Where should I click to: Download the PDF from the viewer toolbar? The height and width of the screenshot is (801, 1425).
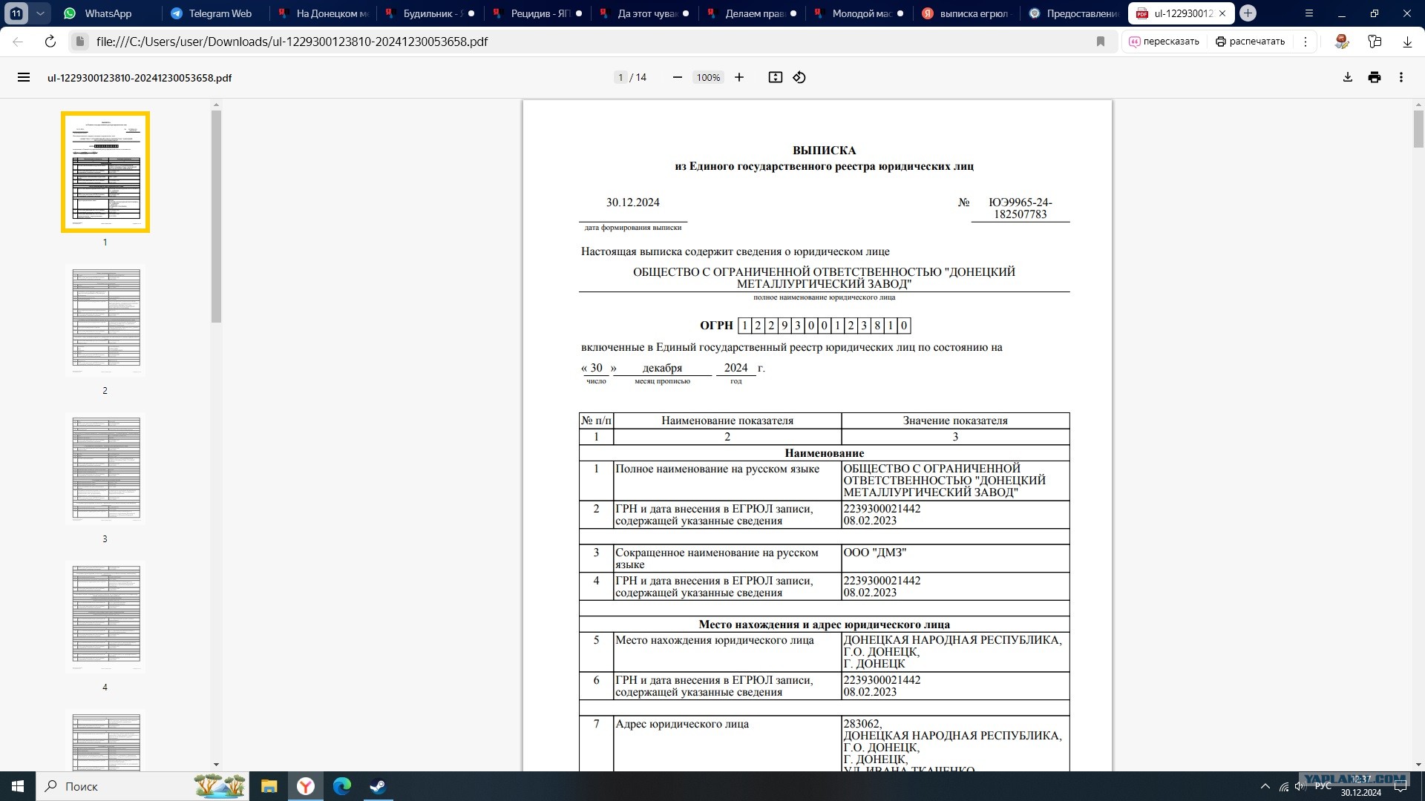pyautogui.click(x=1348, y=77)
